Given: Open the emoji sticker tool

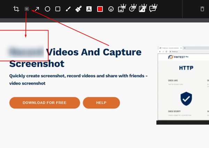Looking at the screenshot, I should pos(111,9).
